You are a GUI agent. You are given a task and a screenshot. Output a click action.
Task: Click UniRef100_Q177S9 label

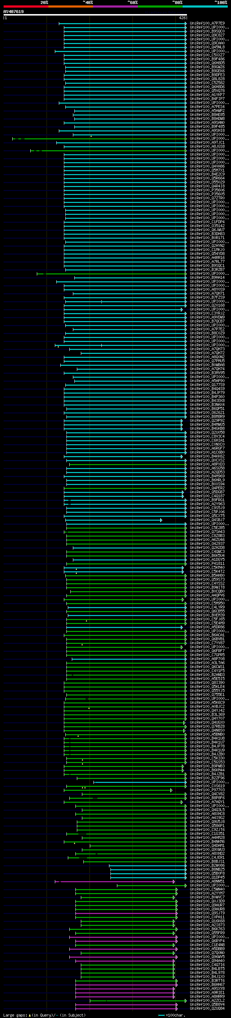[207, 385]
